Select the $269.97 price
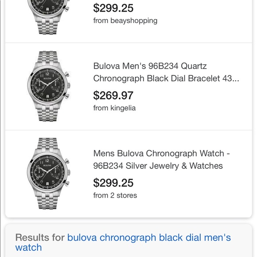 pyautogui.click(x=113, y=95)
